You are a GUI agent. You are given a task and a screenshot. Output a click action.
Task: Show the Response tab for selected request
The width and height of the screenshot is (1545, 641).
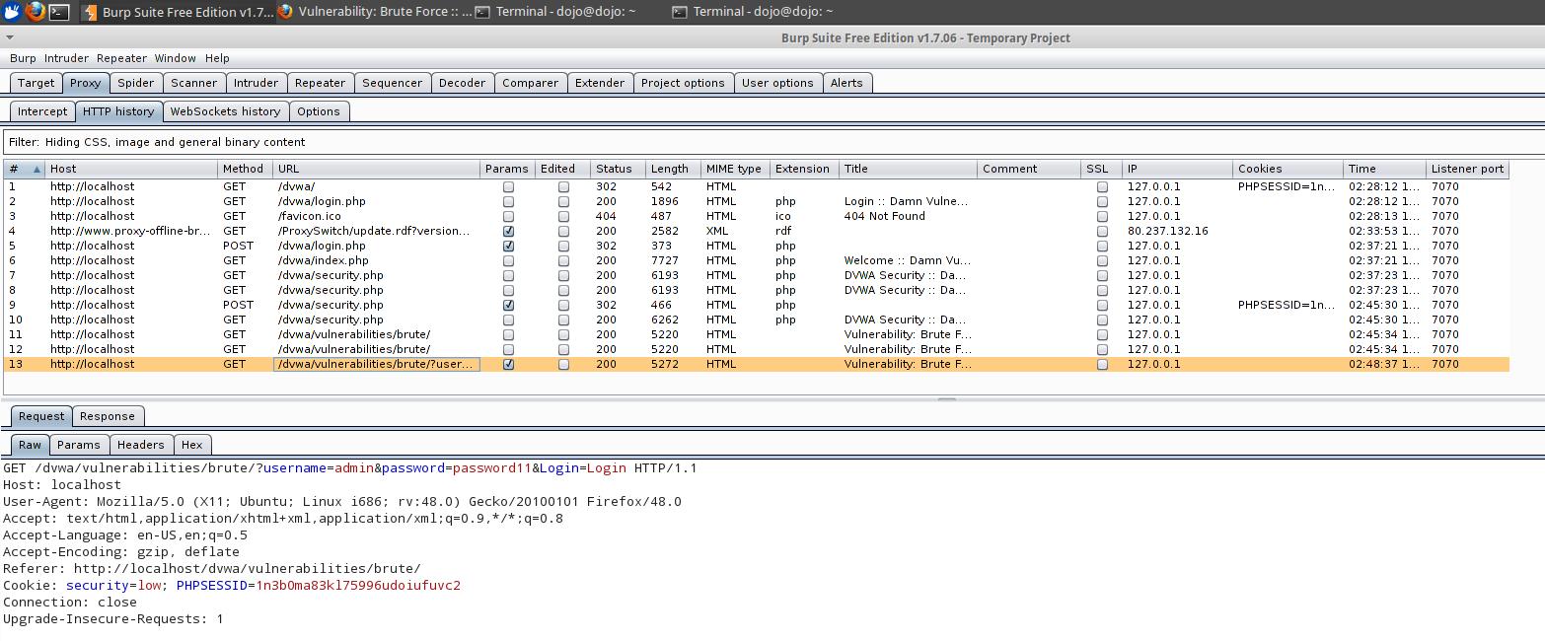[107, 416]
